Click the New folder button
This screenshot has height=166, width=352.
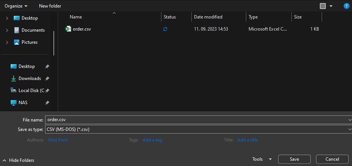pos(50,6)
